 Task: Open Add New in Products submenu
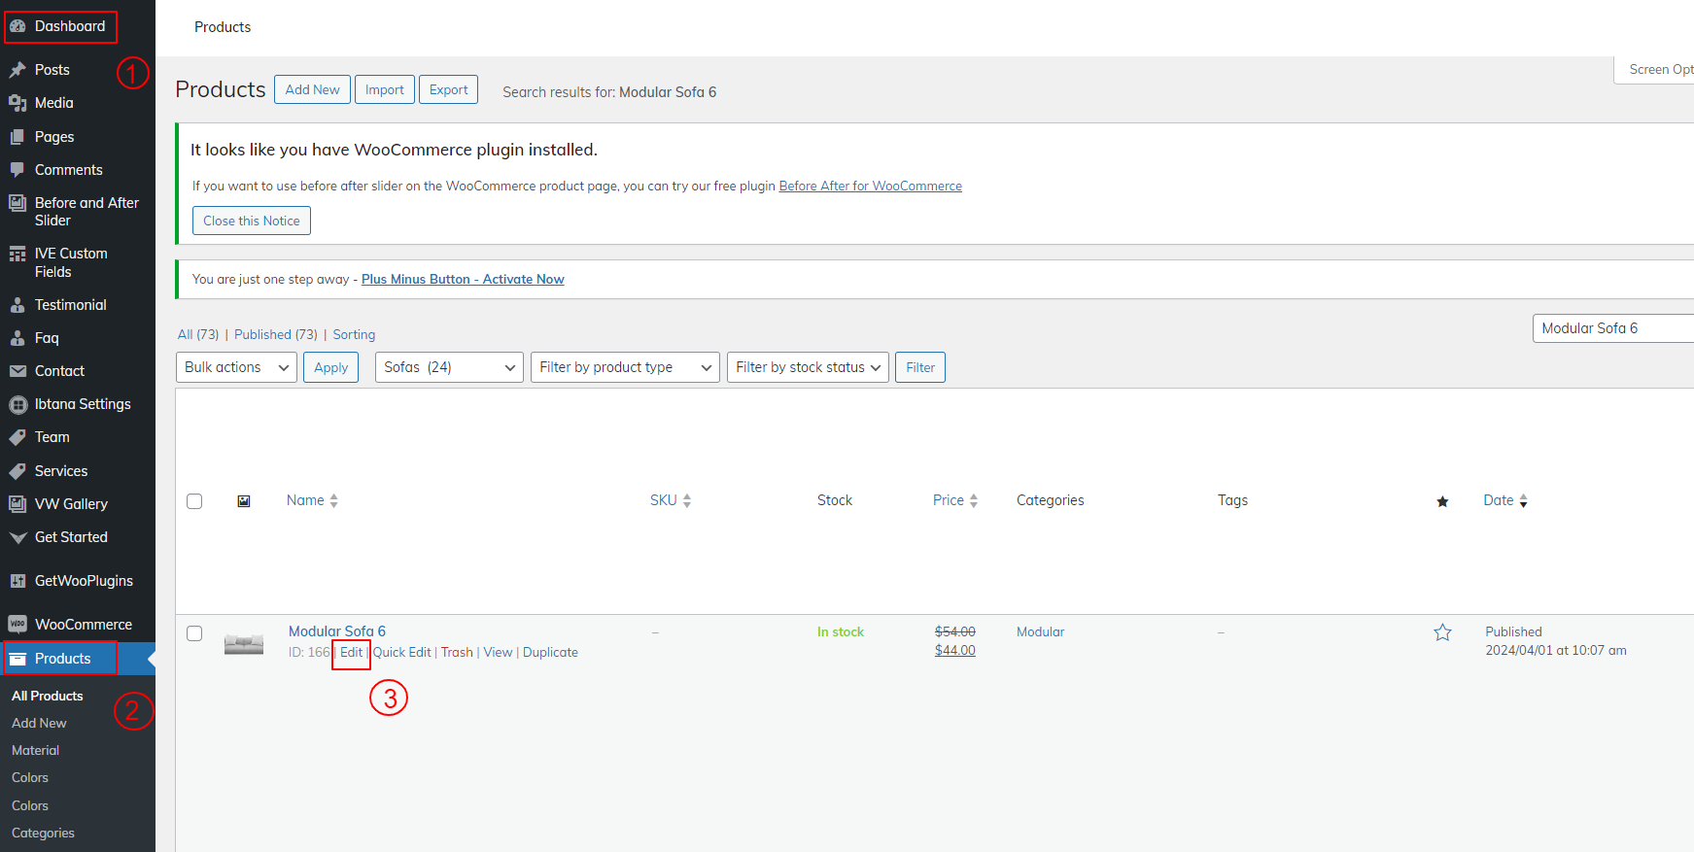tap(39, 723)
